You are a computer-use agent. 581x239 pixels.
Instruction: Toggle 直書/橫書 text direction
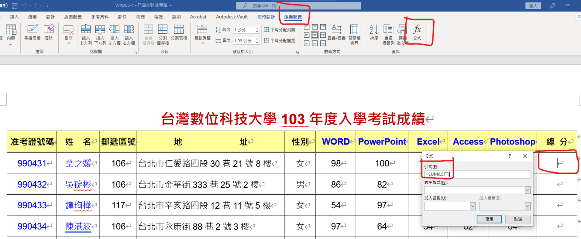pyautogui.click(x=336, y=33)
